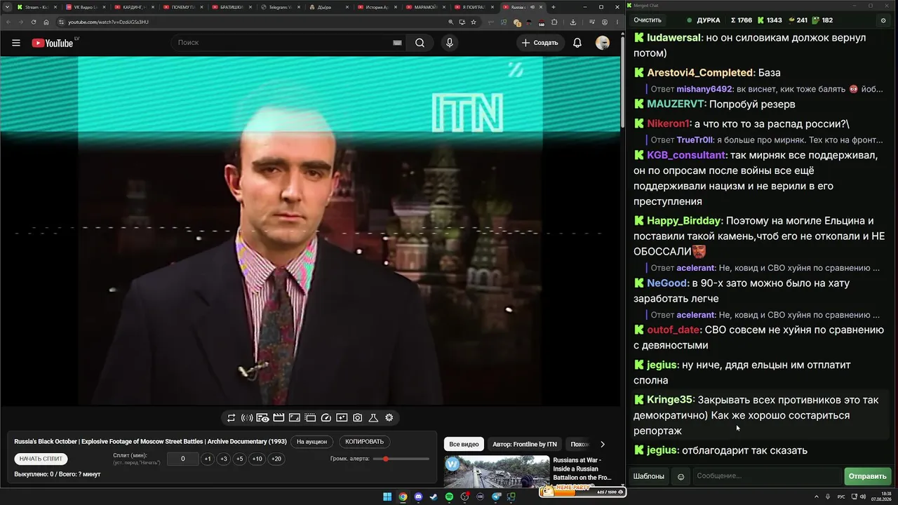Open the YouTube guide hamburger menu
Screen dimensions: 898x505
pos(16,43)
